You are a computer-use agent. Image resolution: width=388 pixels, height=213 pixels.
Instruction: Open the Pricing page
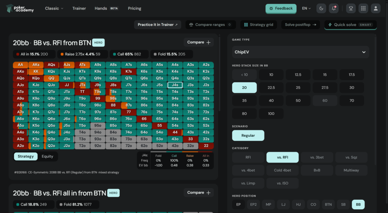coord(135,8)
